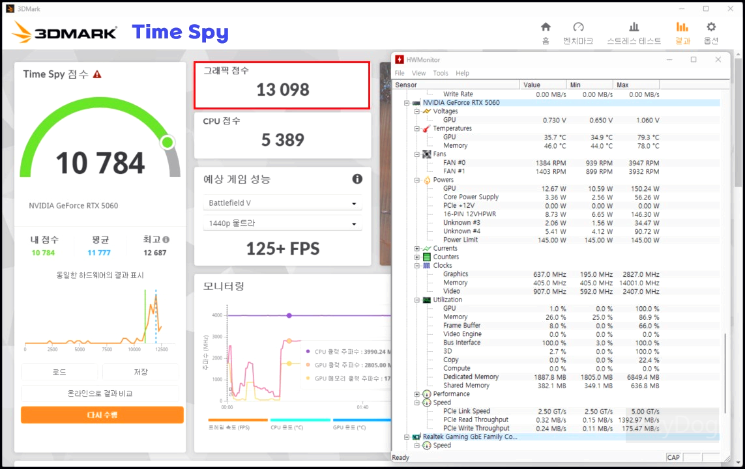Collapse the NVIDIA GeForce RTX 5060 node
Image resolution: width=745 pixels, height=469 pixels.
[407, 102]
